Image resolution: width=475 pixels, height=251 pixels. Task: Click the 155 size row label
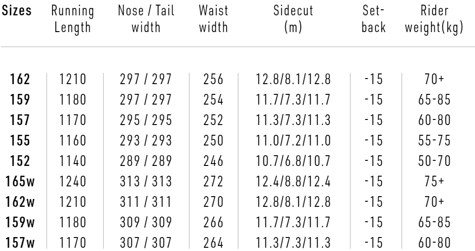pos(20,140)
